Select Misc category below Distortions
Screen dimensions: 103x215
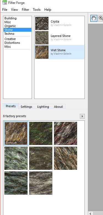coord(17,47)
